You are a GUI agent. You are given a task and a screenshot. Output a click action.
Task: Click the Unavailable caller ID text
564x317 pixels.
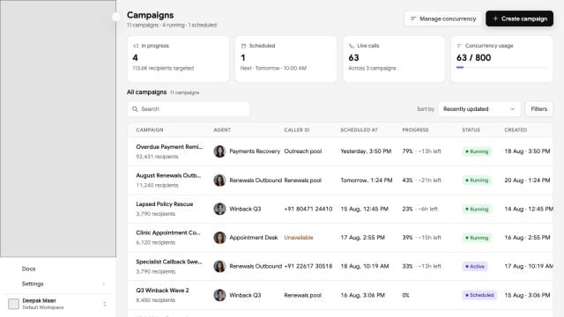tap(299, 238)
